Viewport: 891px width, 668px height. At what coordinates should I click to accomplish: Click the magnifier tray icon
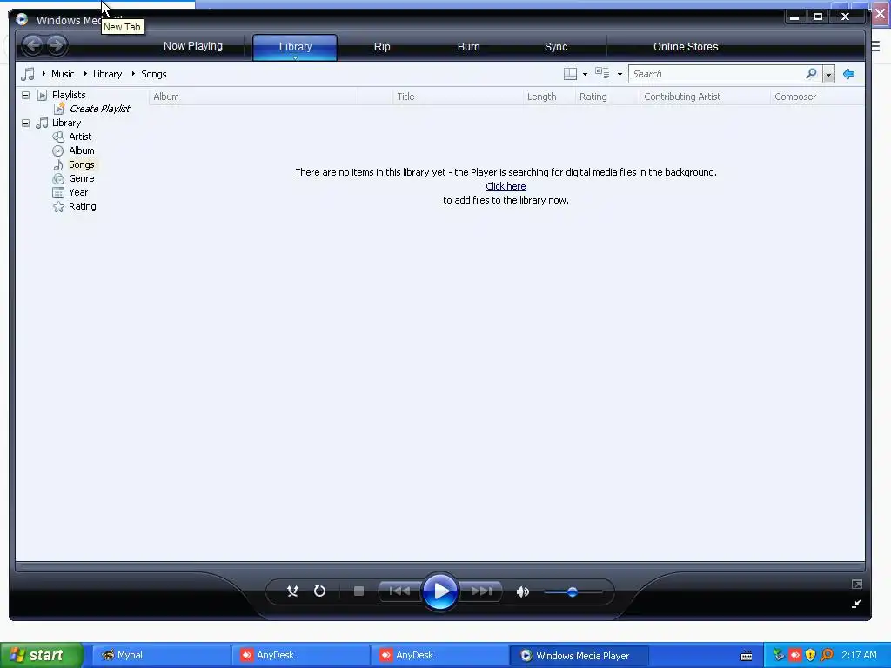pos(827,656)
